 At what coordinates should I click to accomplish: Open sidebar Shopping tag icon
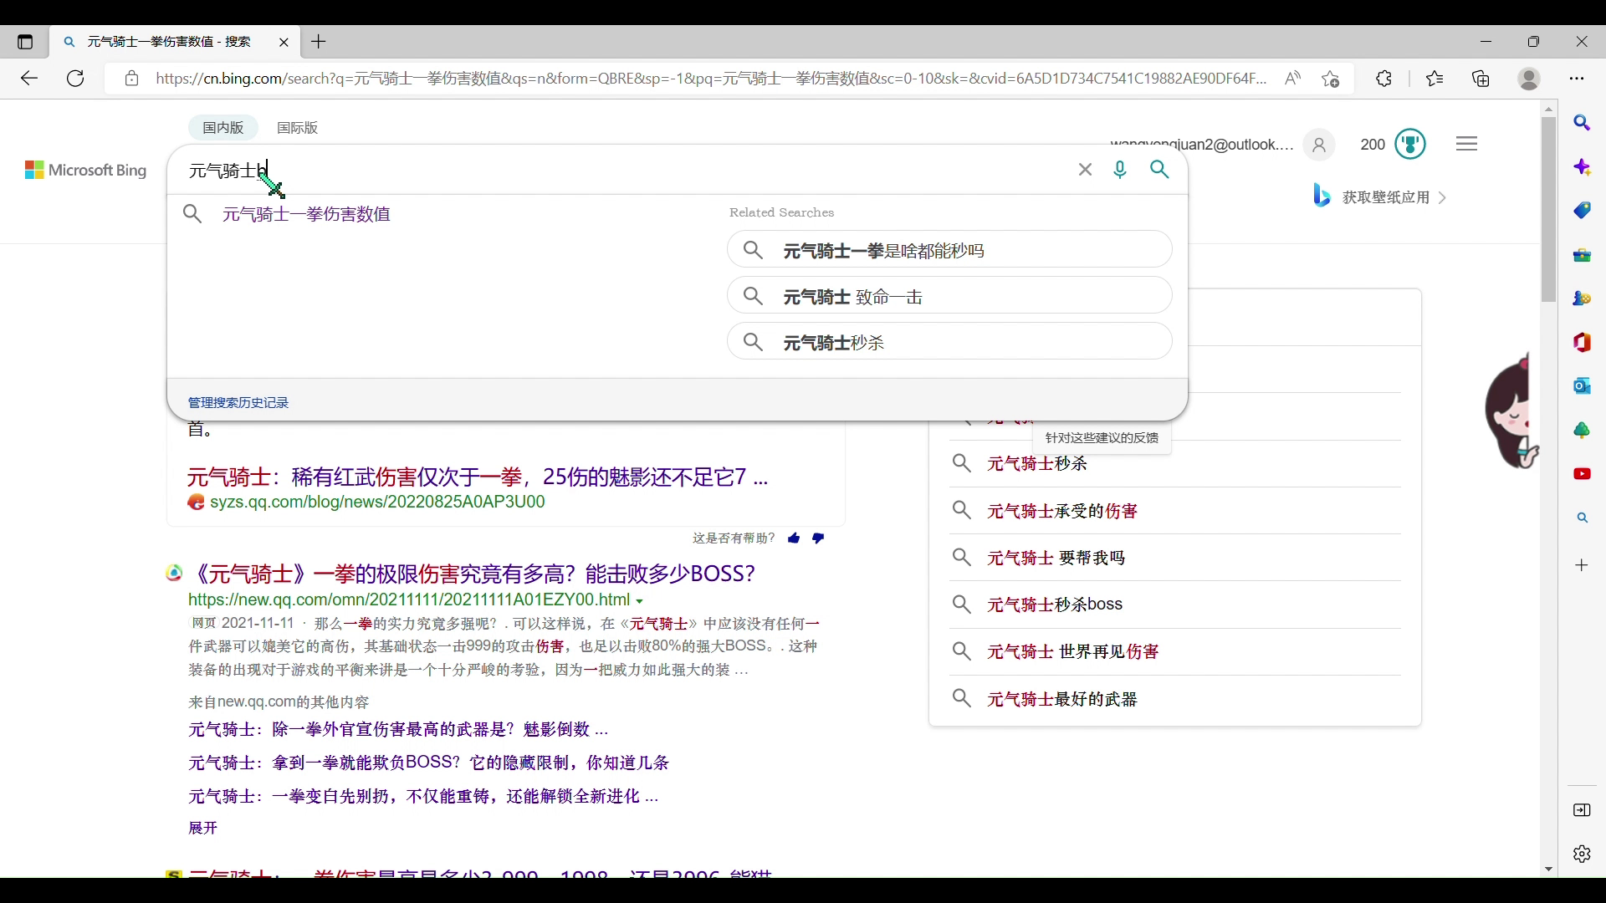[1582, 211]
